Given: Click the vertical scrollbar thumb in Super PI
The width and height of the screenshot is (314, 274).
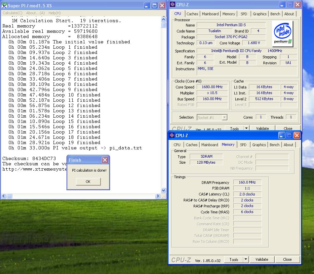Looking at the screenshot, I should click(163, 25).
